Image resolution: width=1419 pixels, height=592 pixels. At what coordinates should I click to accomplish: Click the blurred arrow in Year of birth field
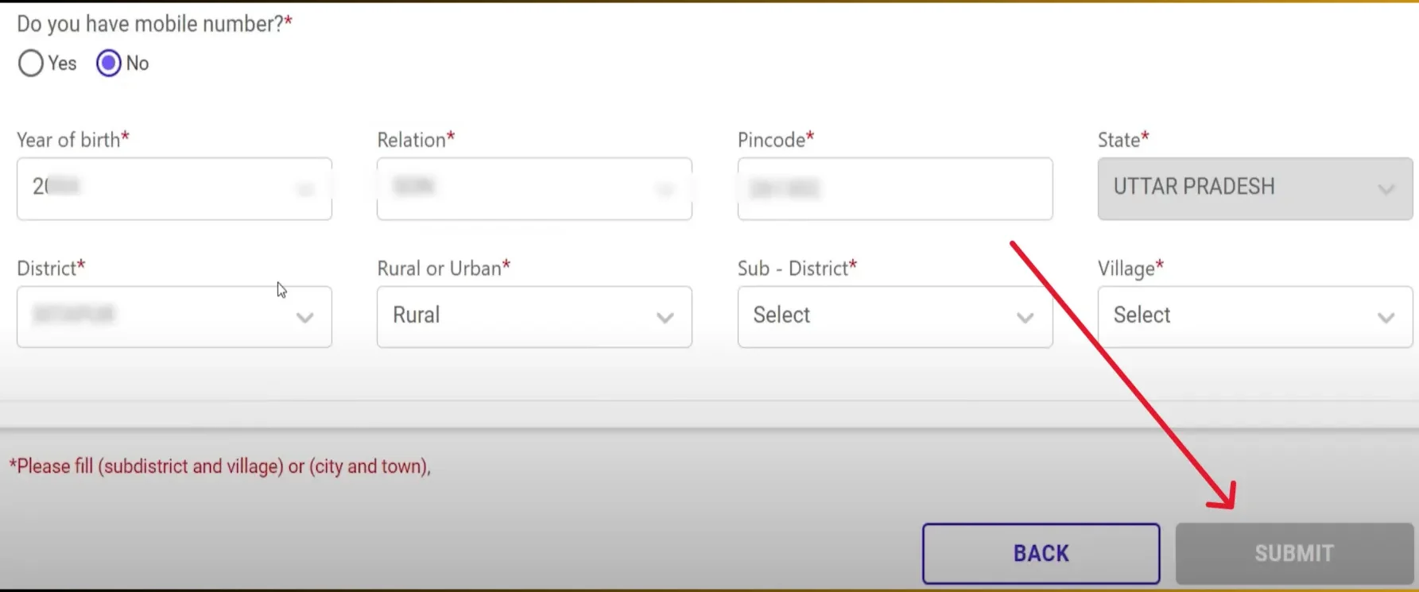point(305,189)
